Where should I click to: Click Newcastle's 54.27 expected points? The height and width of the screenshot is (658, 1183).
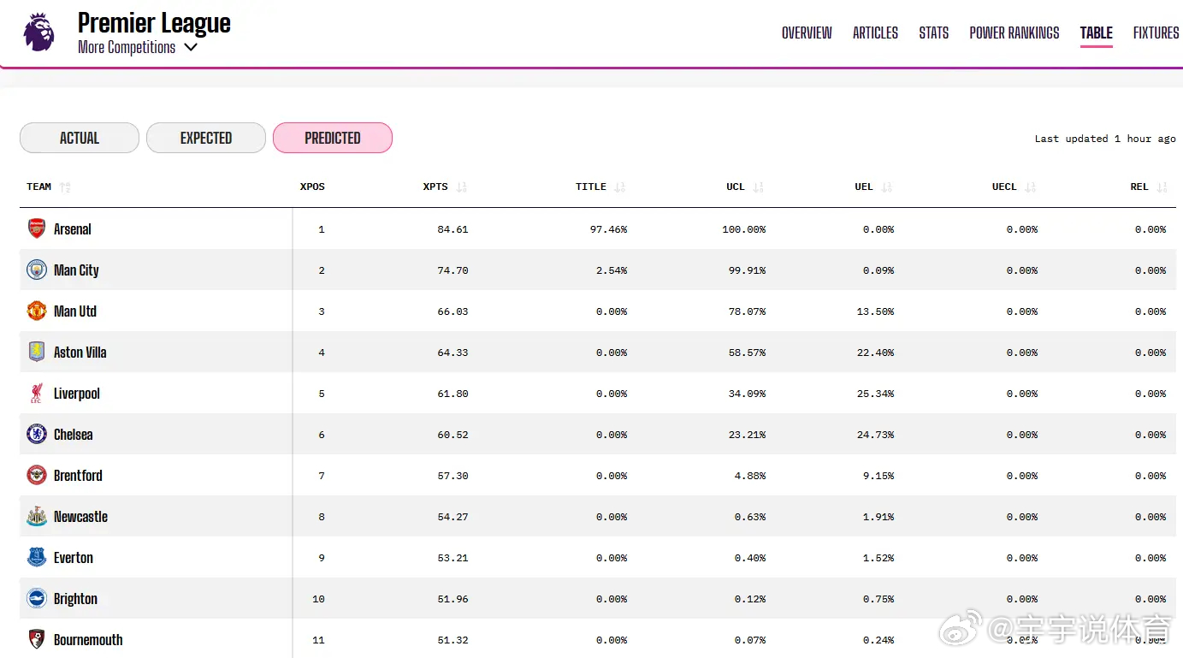(x=452, y=517)
